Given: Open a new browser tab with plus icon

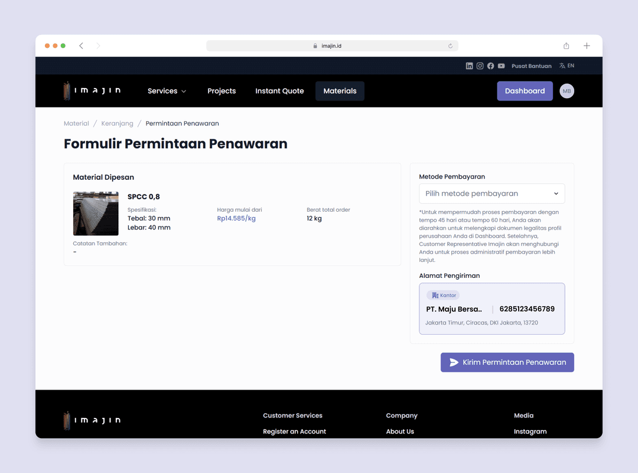Looking at the screenshot, I should pos(587,46).
